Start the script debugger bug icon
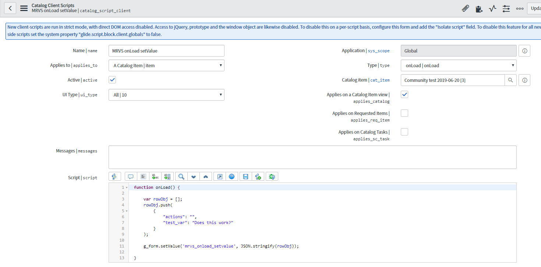The height and width of the screenshot is (267, 541). coord(272,176)
